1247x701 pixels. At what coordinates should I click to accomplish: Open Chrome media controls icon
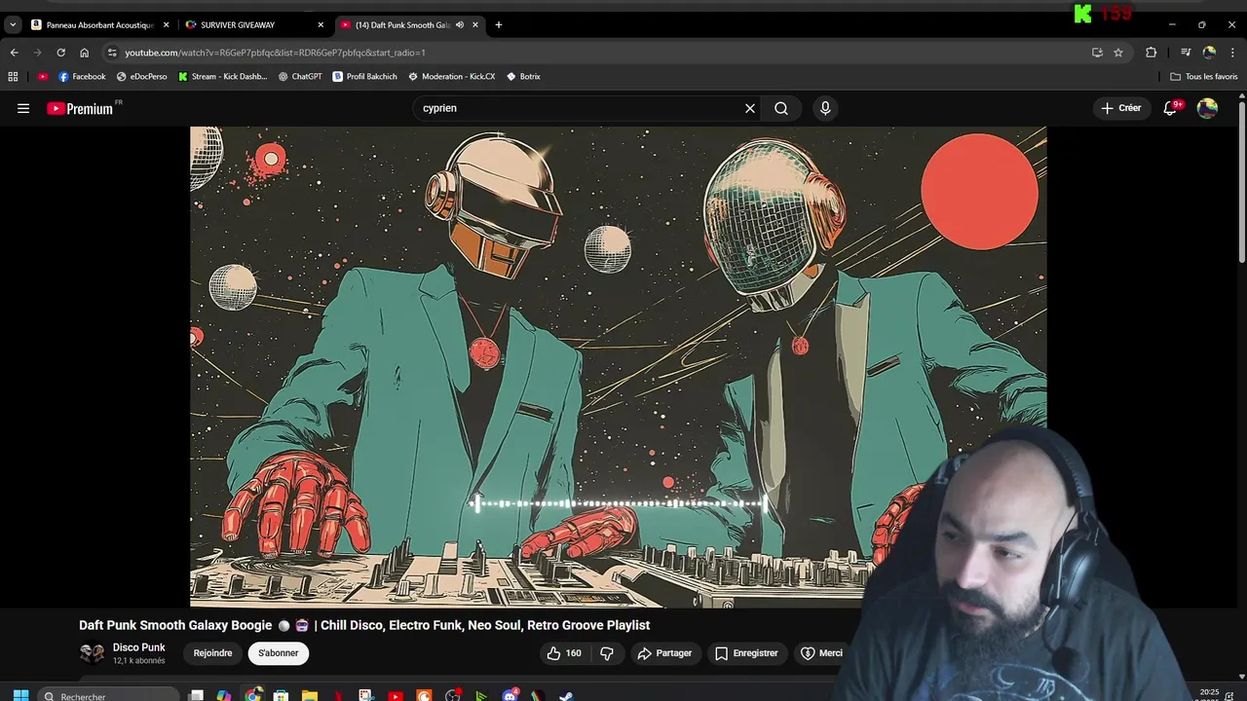(1186, 53)
